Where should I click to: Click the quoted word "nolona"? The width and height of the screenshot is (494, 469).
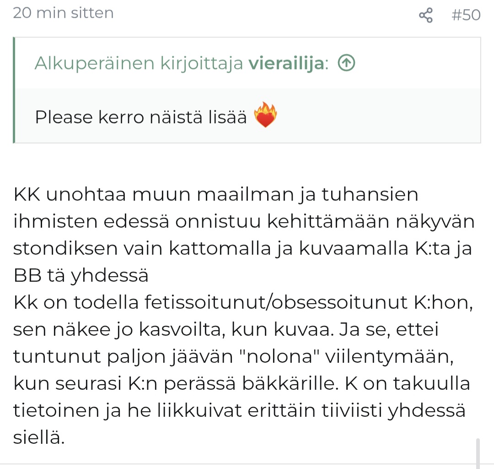pyautogui.click(x=279, y=356)
